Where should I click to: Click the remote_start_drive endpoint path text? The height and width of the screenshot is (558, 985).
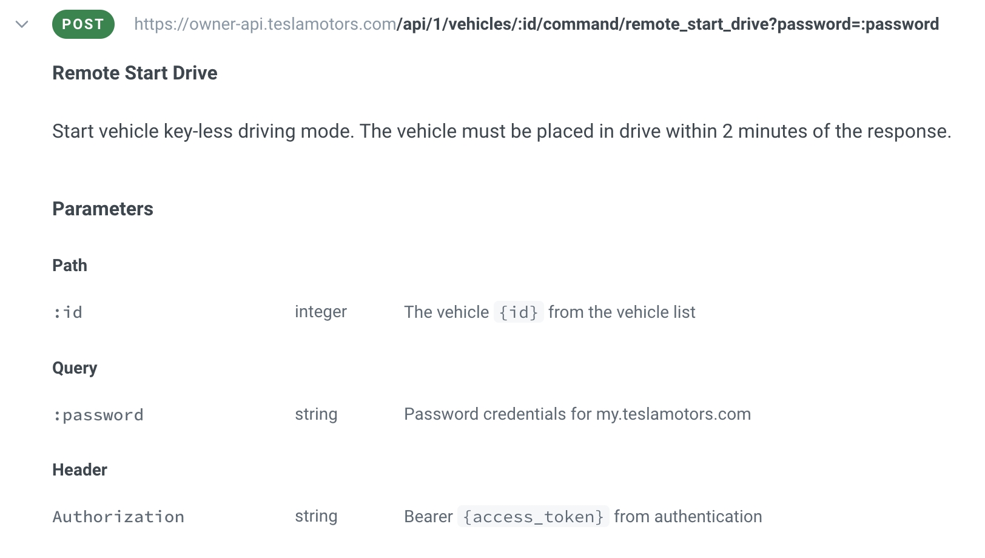(x=667, y=24)
